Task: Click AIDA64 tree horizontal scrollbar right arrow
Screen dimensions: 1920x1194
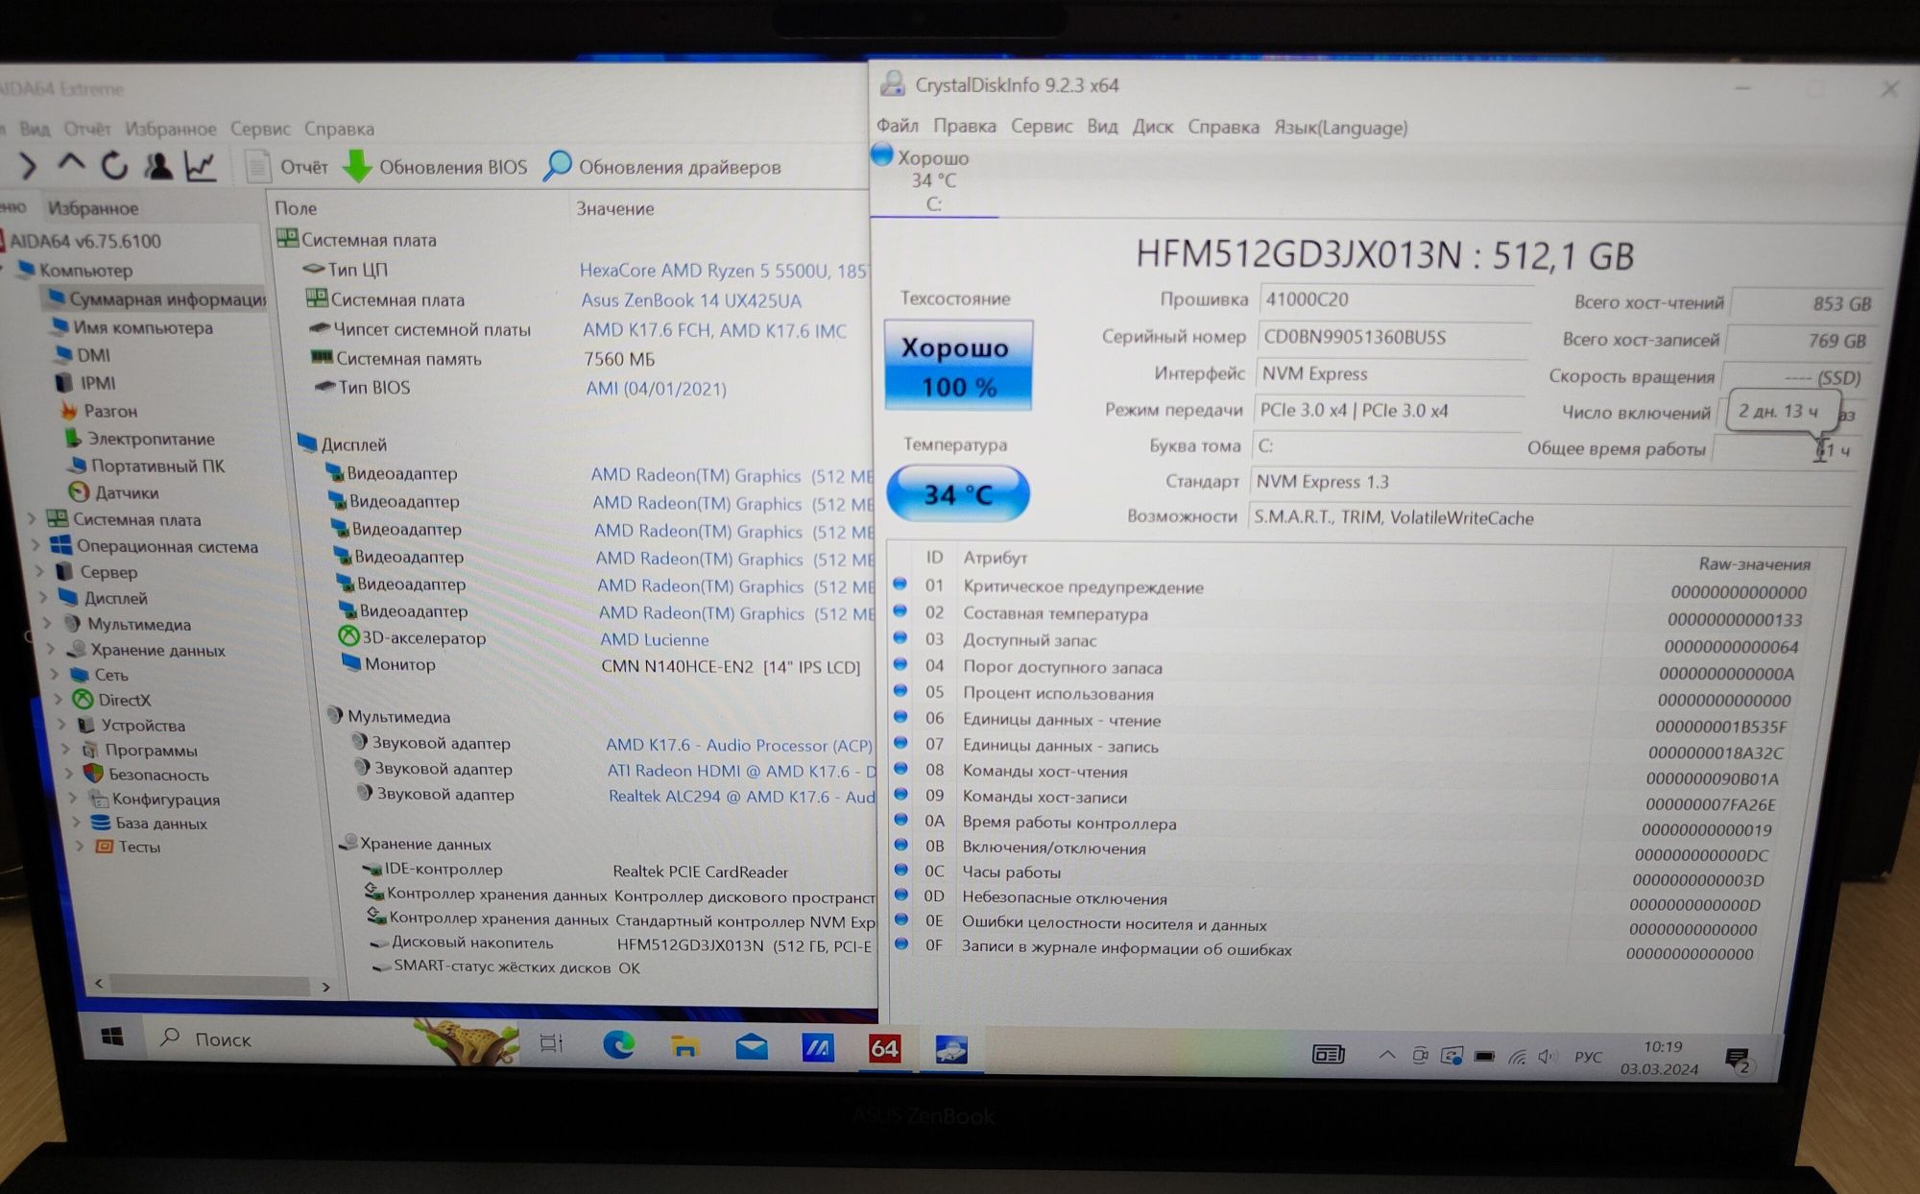Action: pyautogui.click(x=326, y=987)
